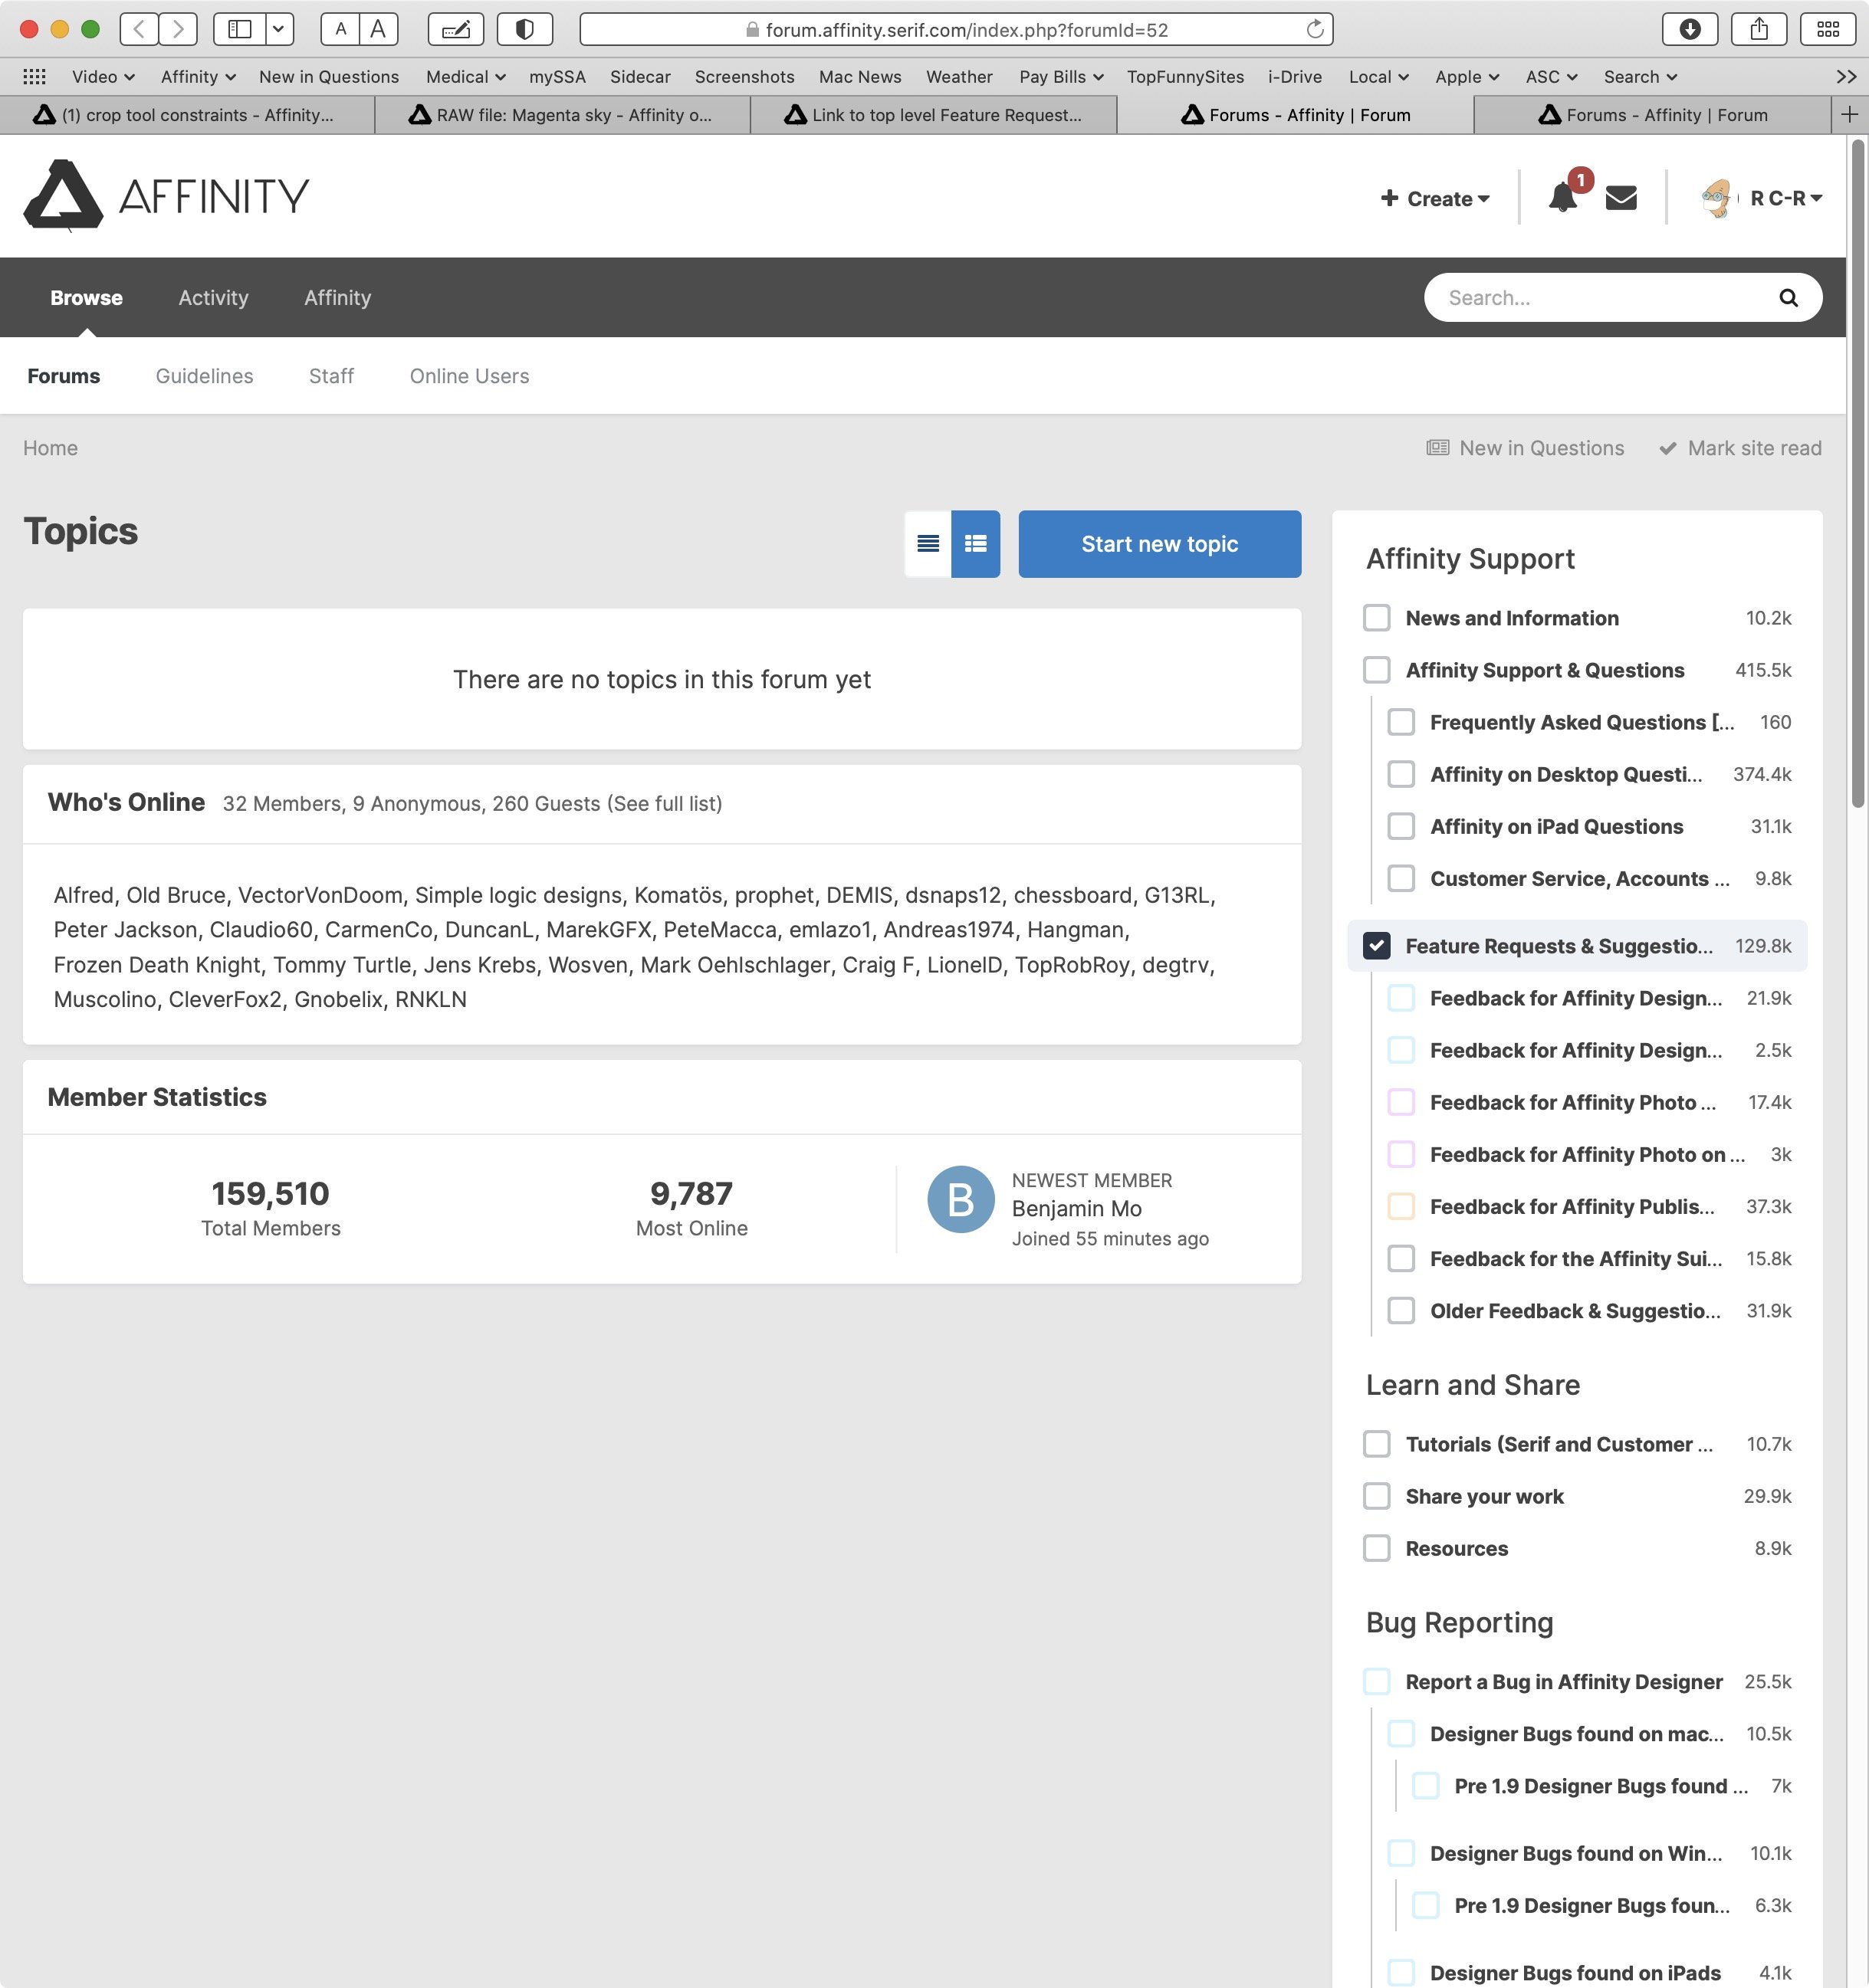Open the Apple bookmarks dropdown
This screenshot has height=1988, width=1869.
point(1467,76)
